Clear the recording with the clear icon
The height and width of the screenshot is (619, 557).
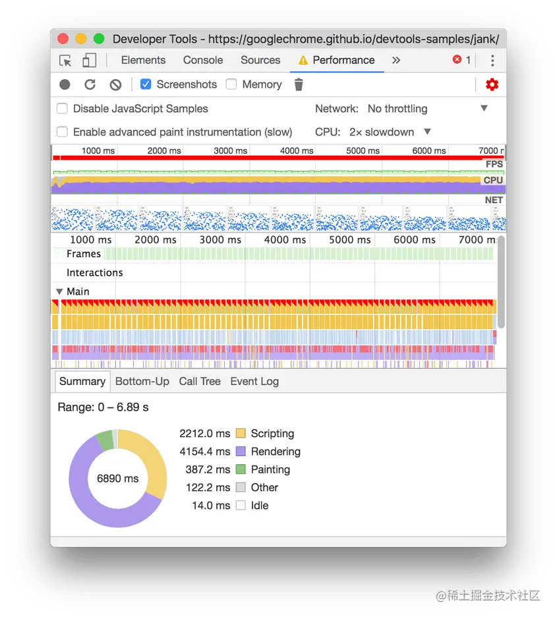tap(115, 84)
